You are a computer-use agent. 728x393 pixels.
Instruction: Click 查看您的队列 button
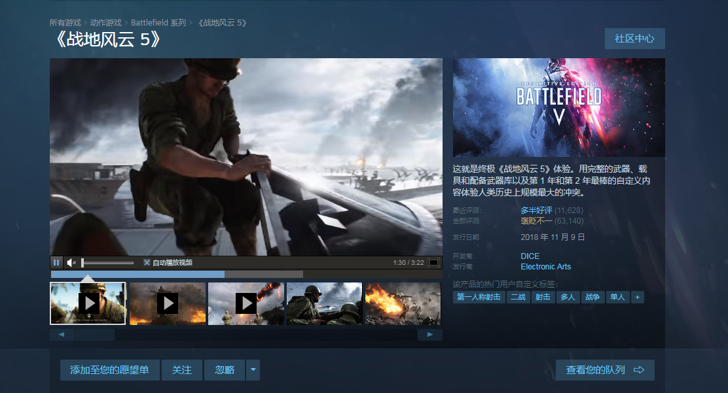coord(605,370)
